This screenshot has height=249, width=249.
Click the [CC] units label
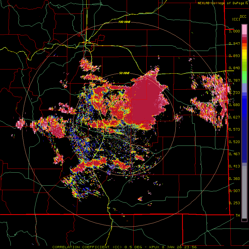(236, 19)
